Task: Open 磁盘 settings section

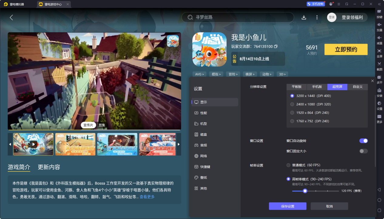Action: tap(215, 134)
